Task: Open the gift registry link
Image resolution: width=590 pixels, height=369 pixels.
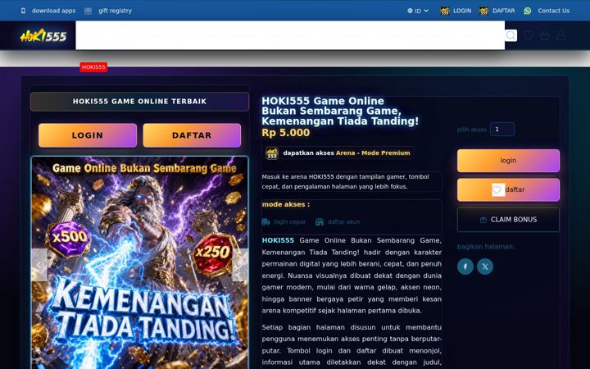Action: [x=115, y=11]
